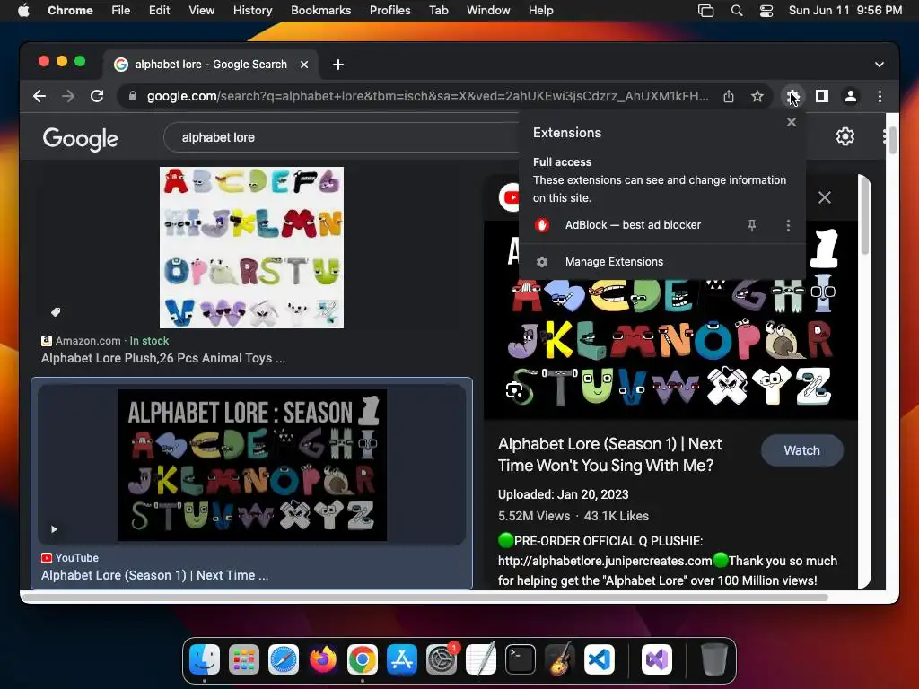Click the YouTube icon in preview panel

coord(509,196)
